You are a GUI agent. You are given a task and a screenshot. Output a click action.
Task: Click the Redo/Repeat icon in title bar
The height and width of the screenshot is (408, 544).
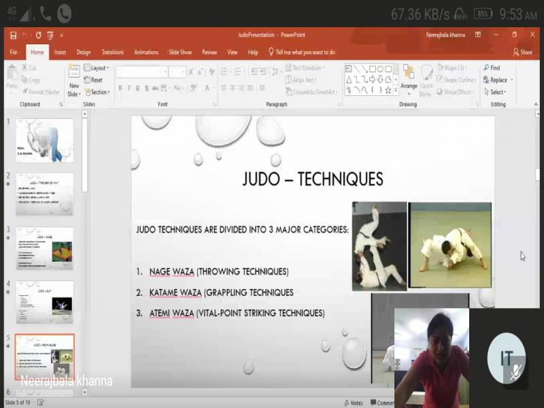click(38, 35)
